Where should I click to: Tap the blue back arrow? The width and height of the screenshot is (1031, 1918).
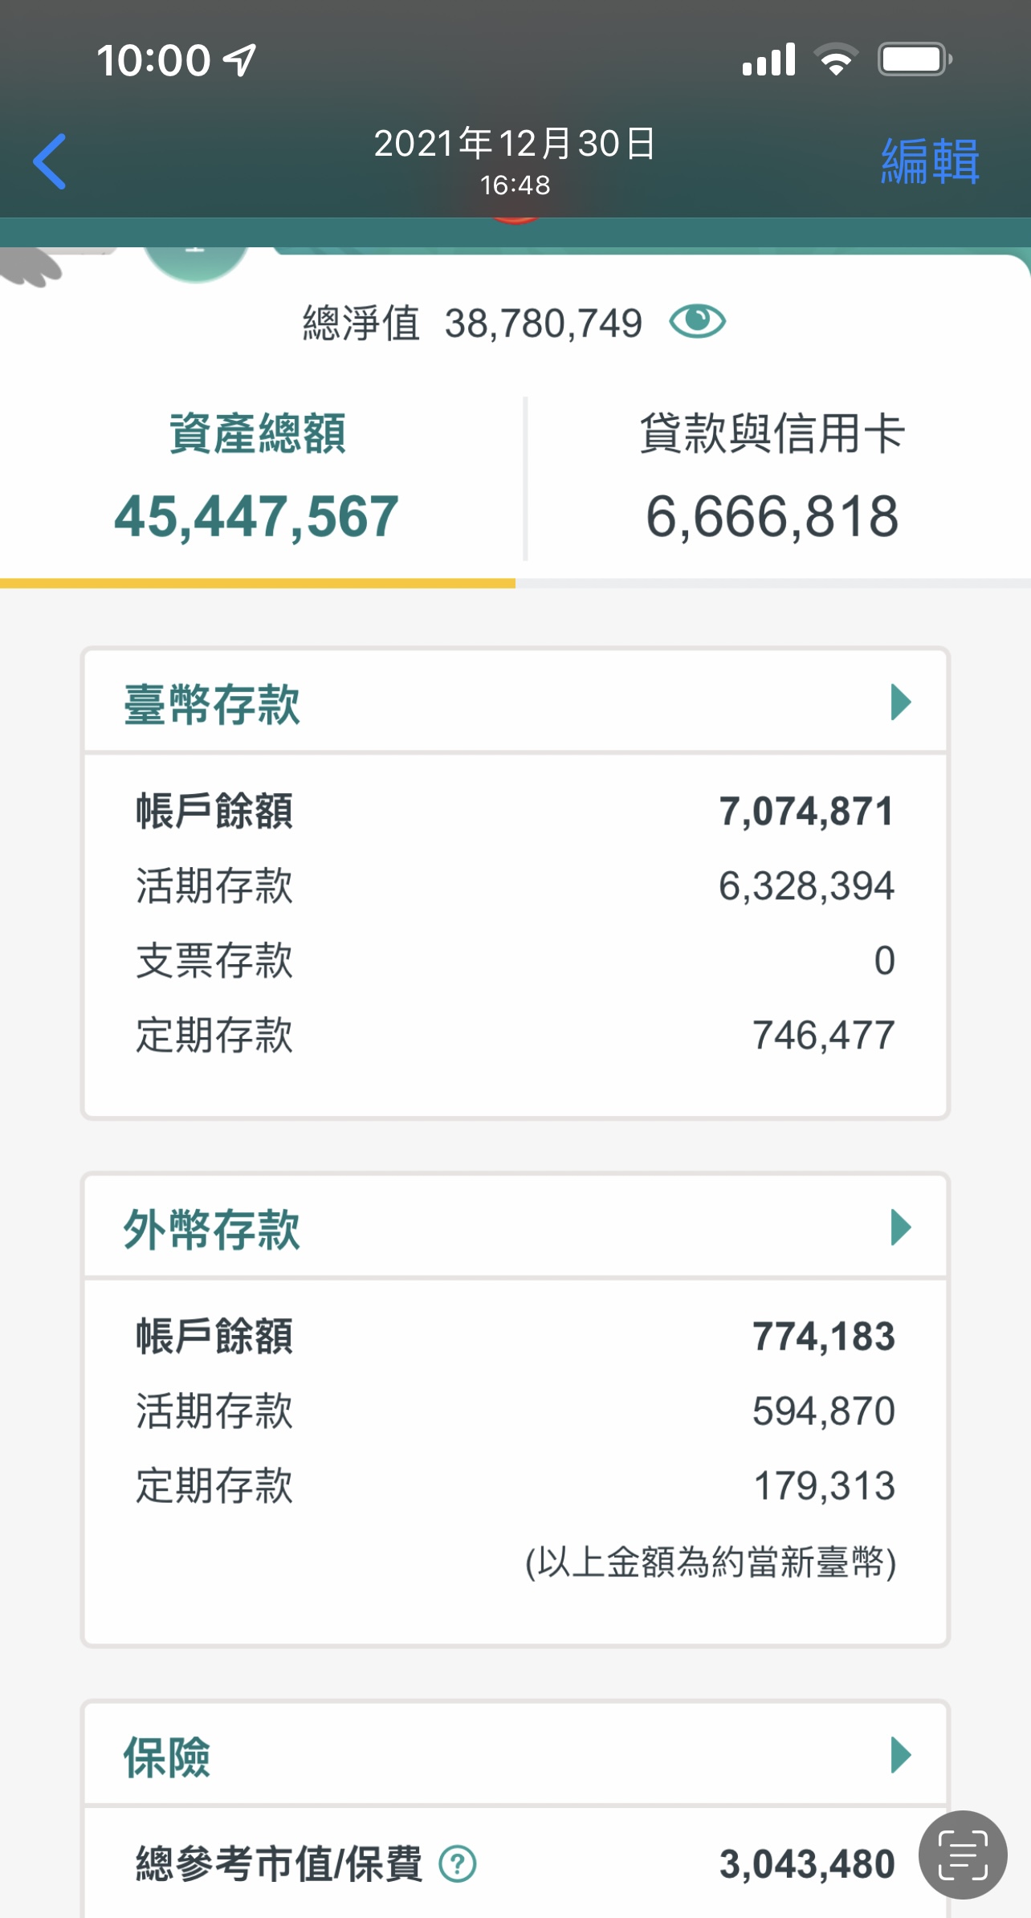[50, 161]
